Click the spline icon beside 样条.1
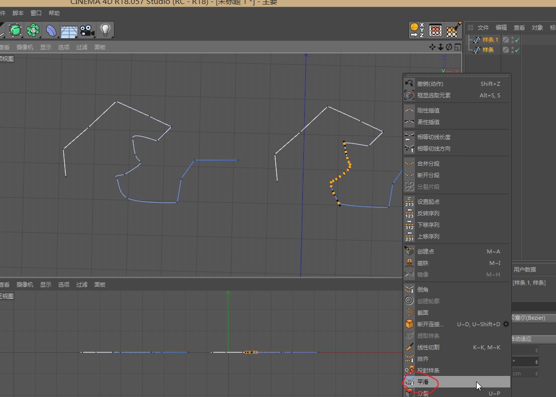The height and width of the screenshot is (397, 556). click(477, 40)
